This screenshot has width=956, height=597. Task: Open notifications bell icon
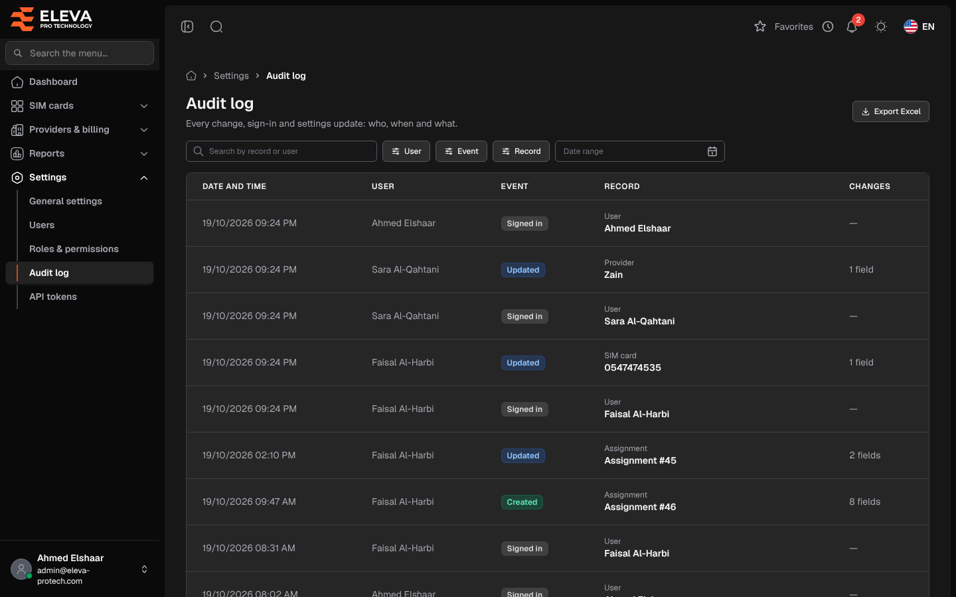[x=852, y=27]
